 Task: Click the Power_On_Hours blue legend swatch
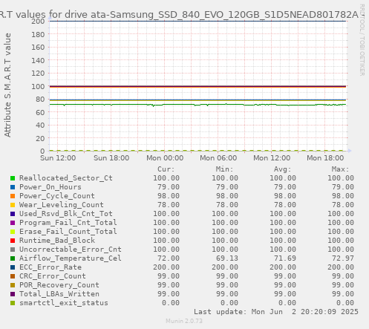13,187
